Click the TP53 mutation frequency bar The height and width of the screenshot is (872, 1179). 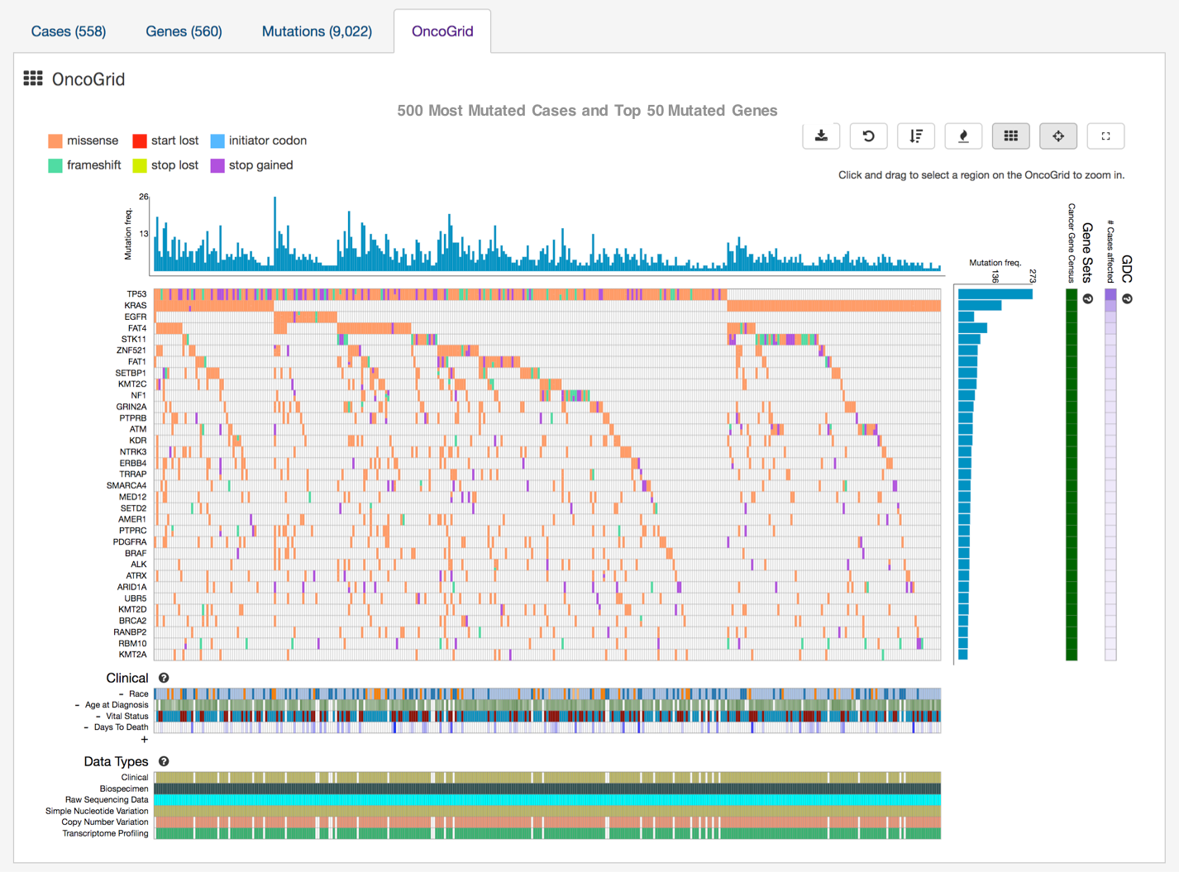tap(995, 294)
